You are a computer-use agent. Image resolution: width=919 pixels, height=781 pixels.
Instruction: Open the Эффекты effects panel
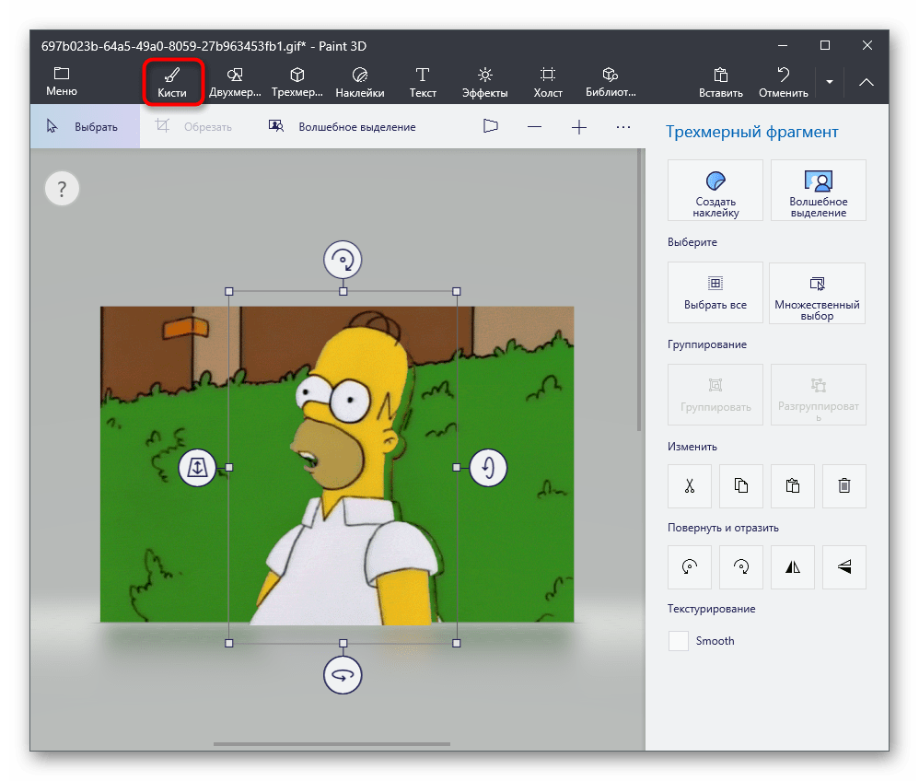click(x=484, y=82)
